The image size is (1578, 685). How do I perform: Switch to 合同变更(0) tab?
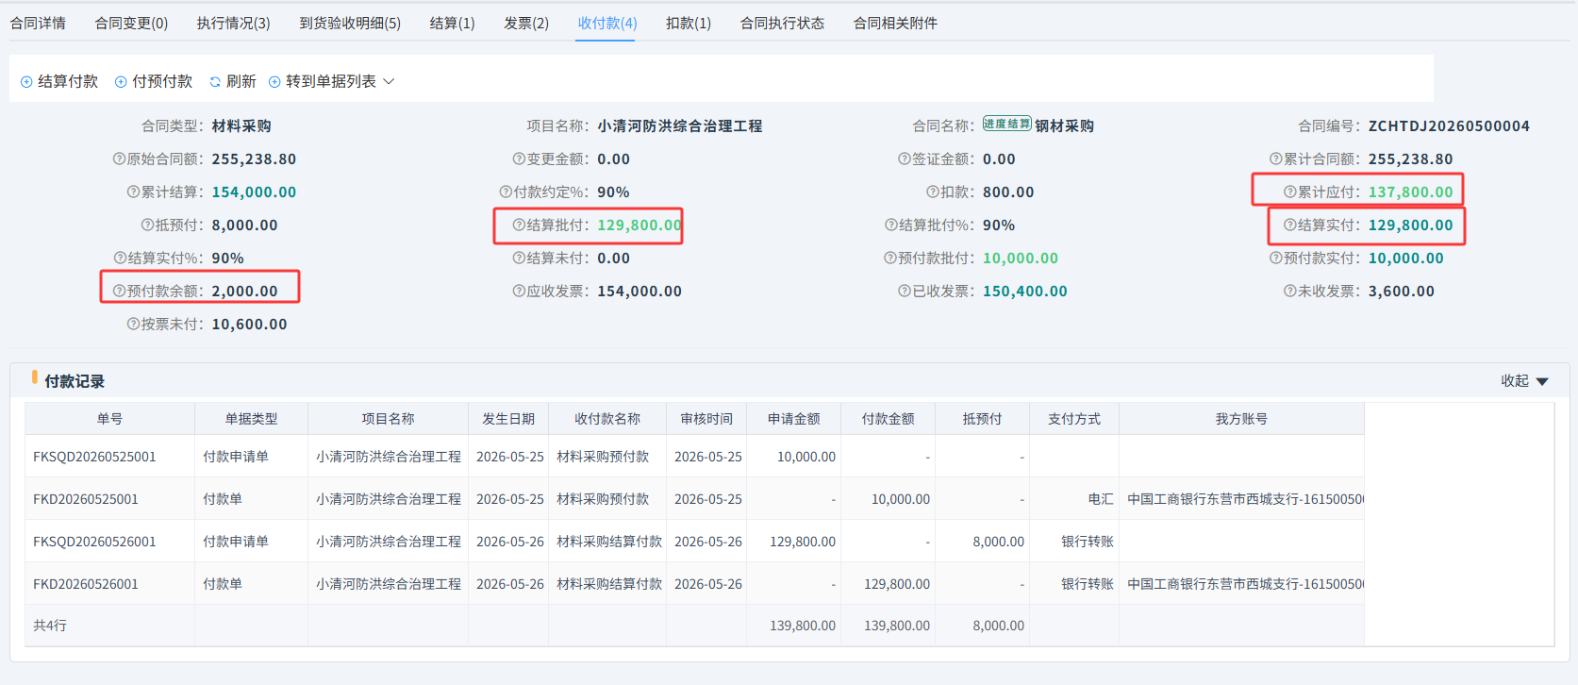[x=131, y=23]
